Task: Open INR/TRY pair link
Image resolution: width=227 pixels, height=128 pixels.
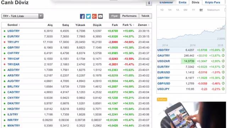Action: tap(13, 120)
